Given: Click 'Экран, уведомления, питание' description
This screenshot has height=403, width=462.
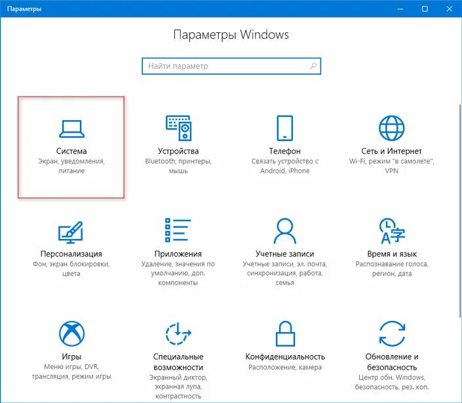Looking at the screenshot, I should coord(71,166).
